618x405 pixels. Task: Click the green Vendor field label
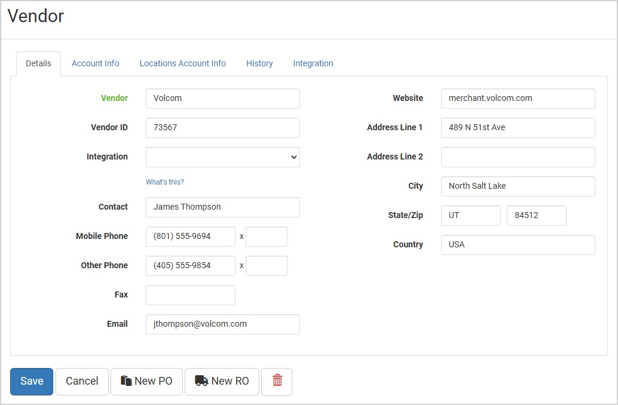(114, 98)
